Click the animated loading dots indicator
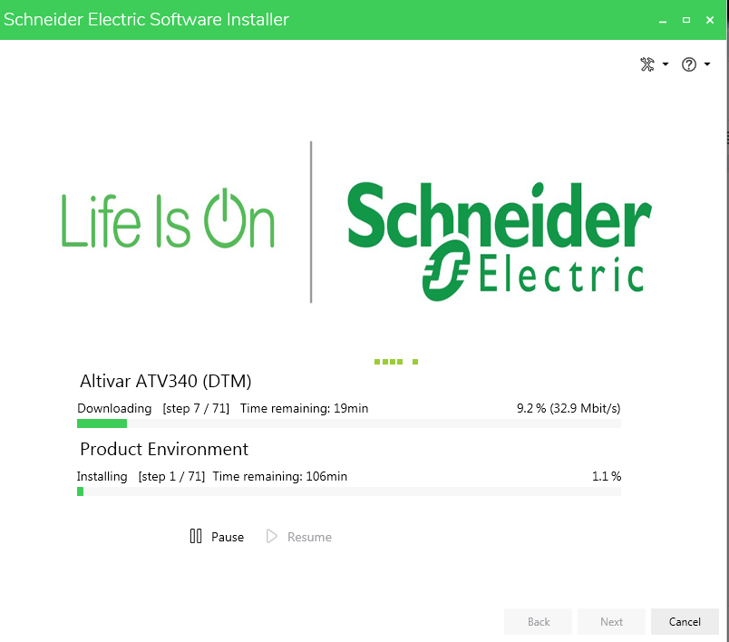The width and height of the screenshot is (729, 642). [396, 362]
